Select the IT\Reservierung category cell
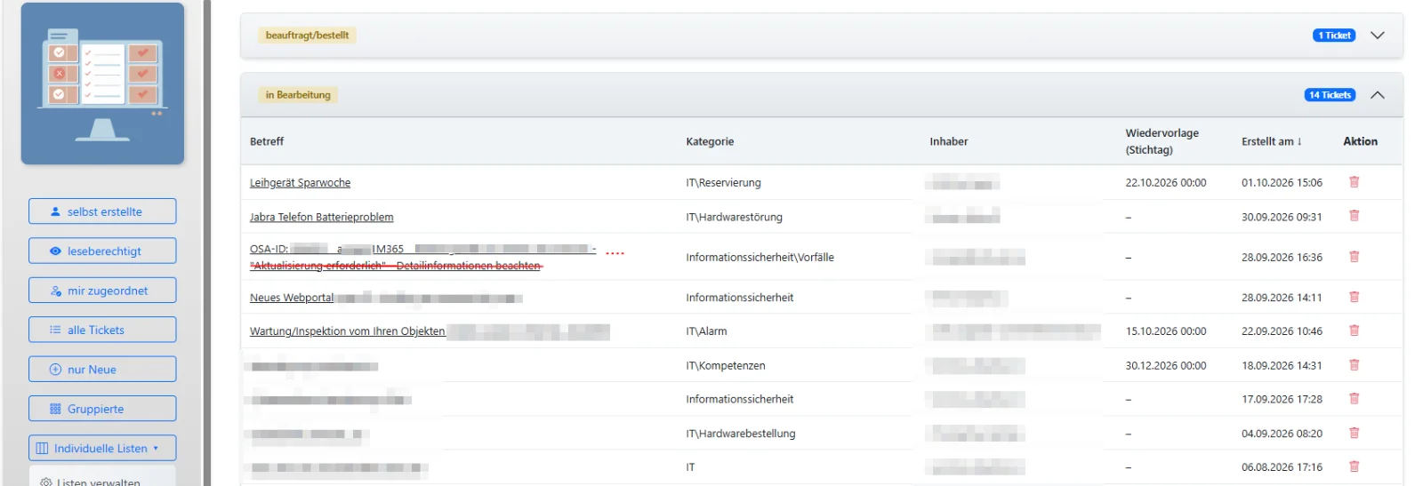This screenshot has width=1423, height=486. [723, 183]
